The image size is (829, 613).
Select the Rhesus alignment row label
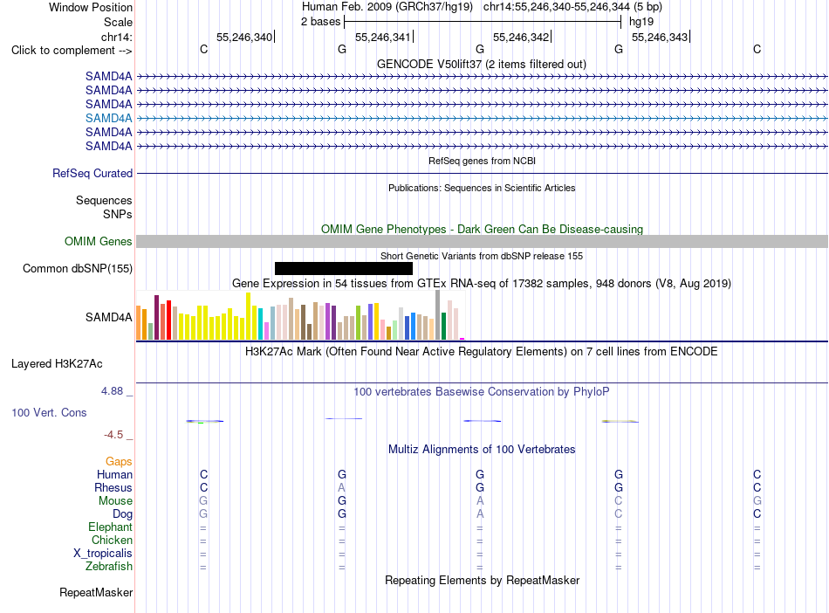(113, 487)
